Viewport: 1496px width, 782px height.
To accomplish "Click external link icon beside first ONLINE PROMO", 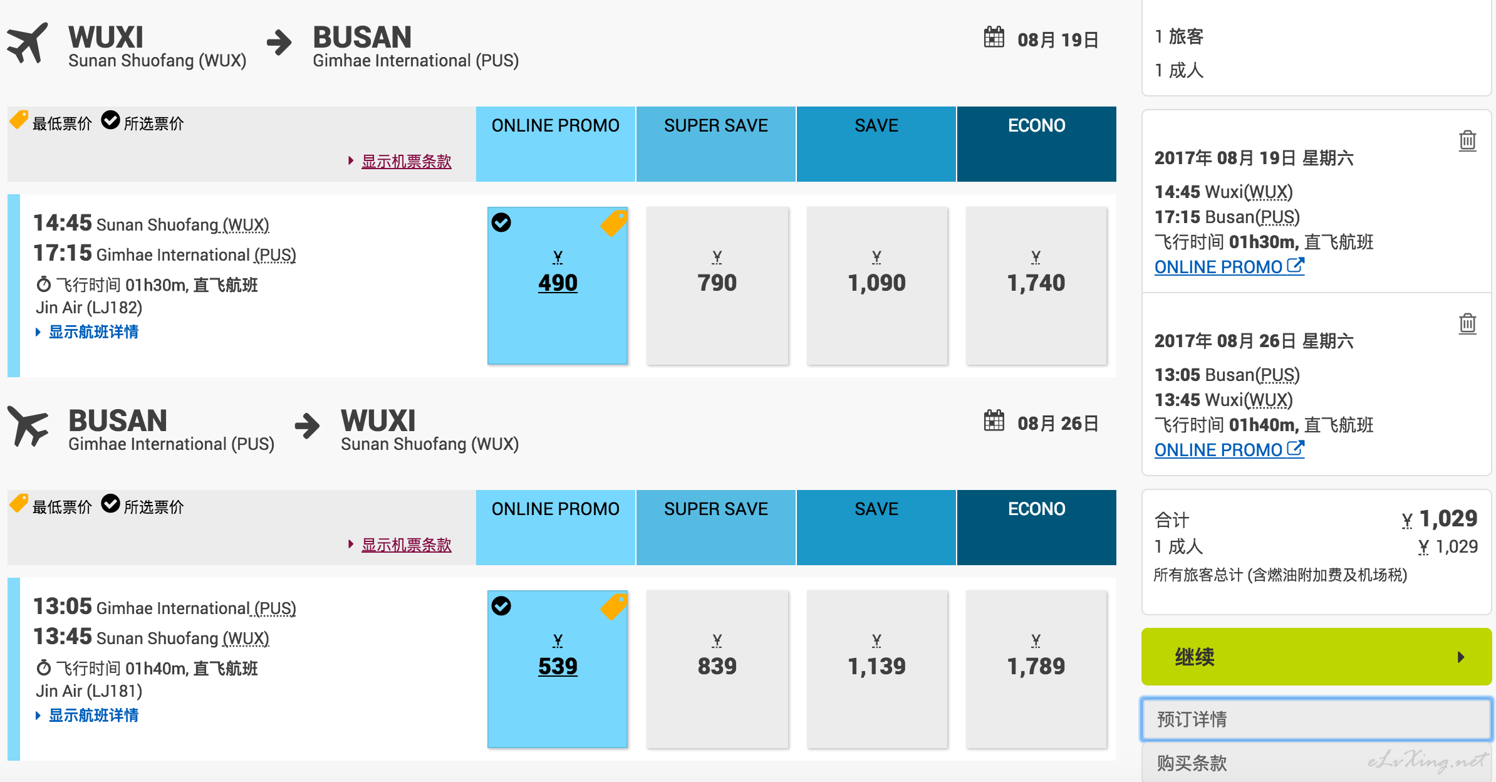I will click(1296, 266).
